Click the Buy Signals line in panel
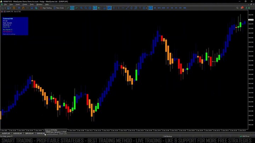 [x=7, y=30]
